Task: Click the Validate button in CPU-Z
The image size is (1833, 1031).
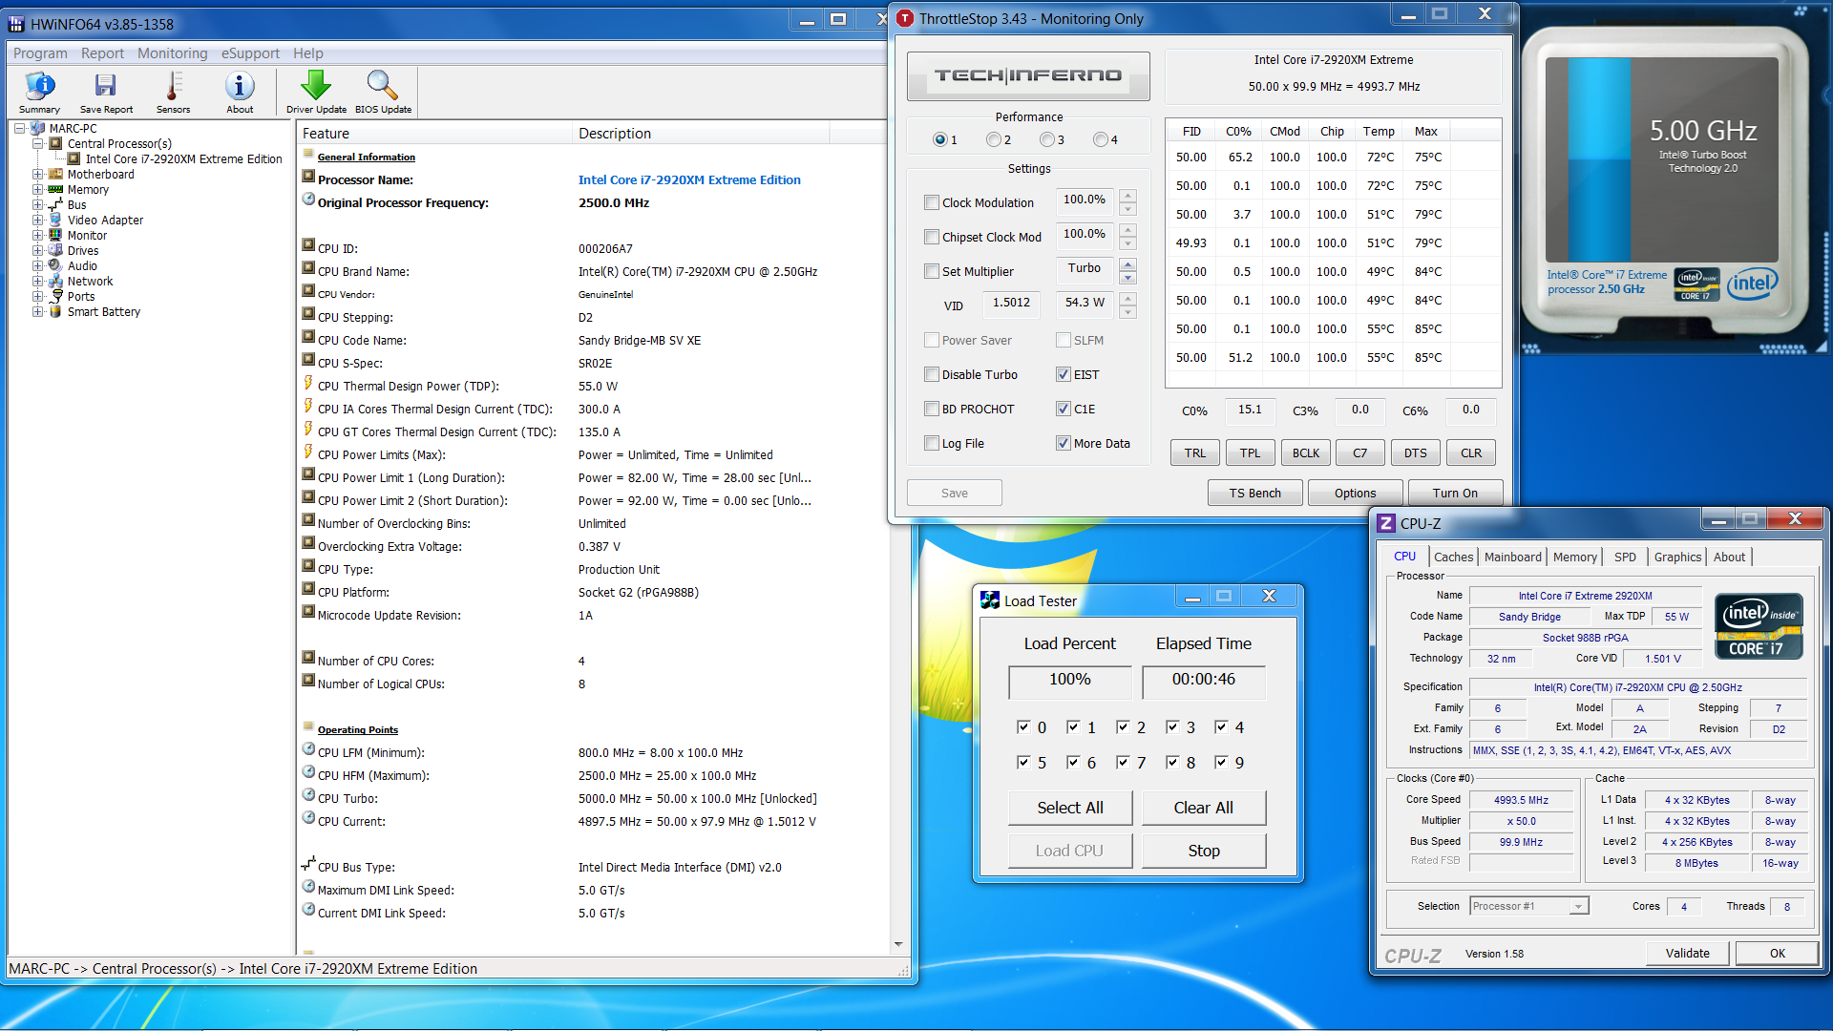Action: coord(1687,953)
